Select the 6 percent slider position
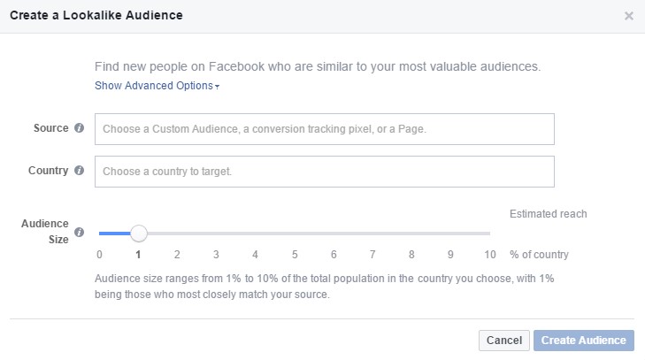 [334, 234]
